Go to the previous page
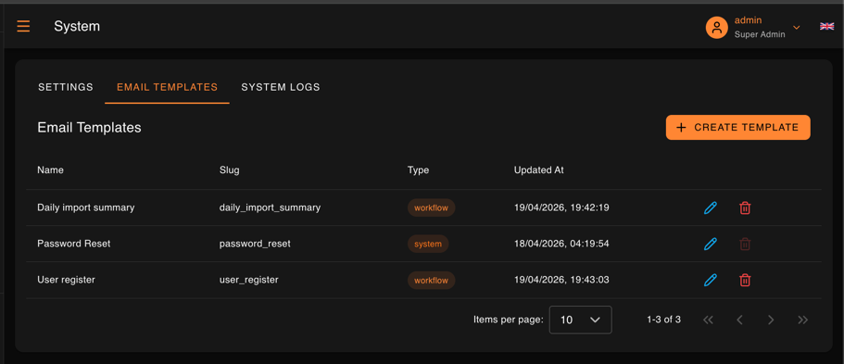Screen dimensions: 844x364 [739, 320]
